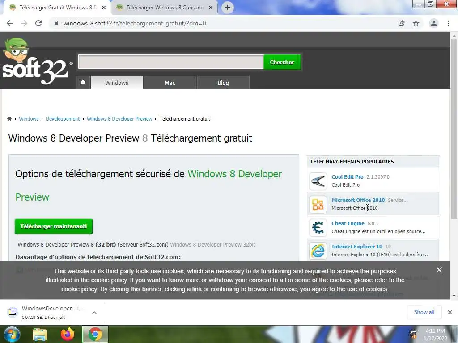Open the Windows navigation tab
The image size is (458, 343).
coord(117,83)
